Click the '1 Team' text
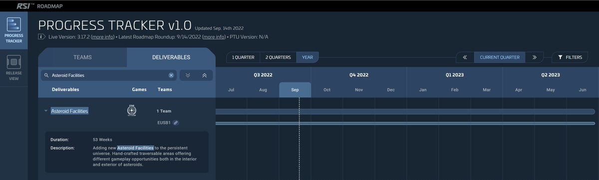The width and height of the screenshot is (599, 180). click(164, 111)
